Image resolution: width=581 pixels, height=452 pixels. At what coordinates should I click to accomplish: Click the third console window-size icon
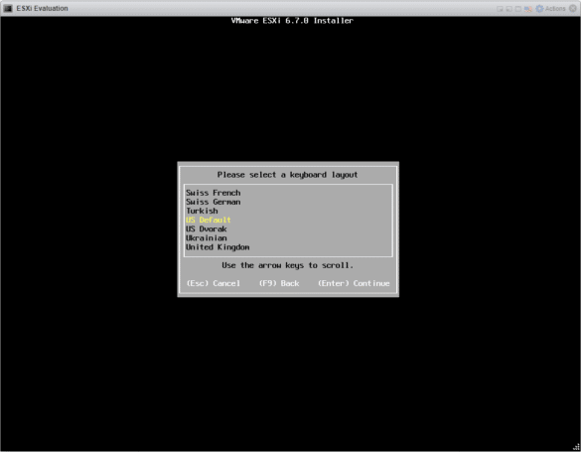518,9
